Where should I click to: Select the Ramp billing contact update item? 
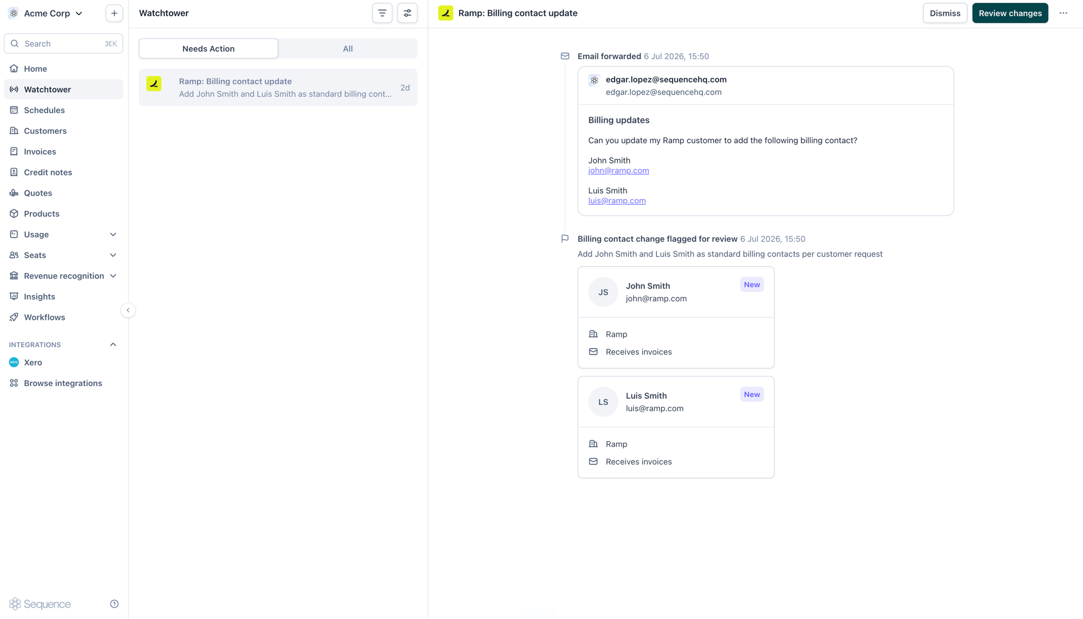[x=278, y=87]
